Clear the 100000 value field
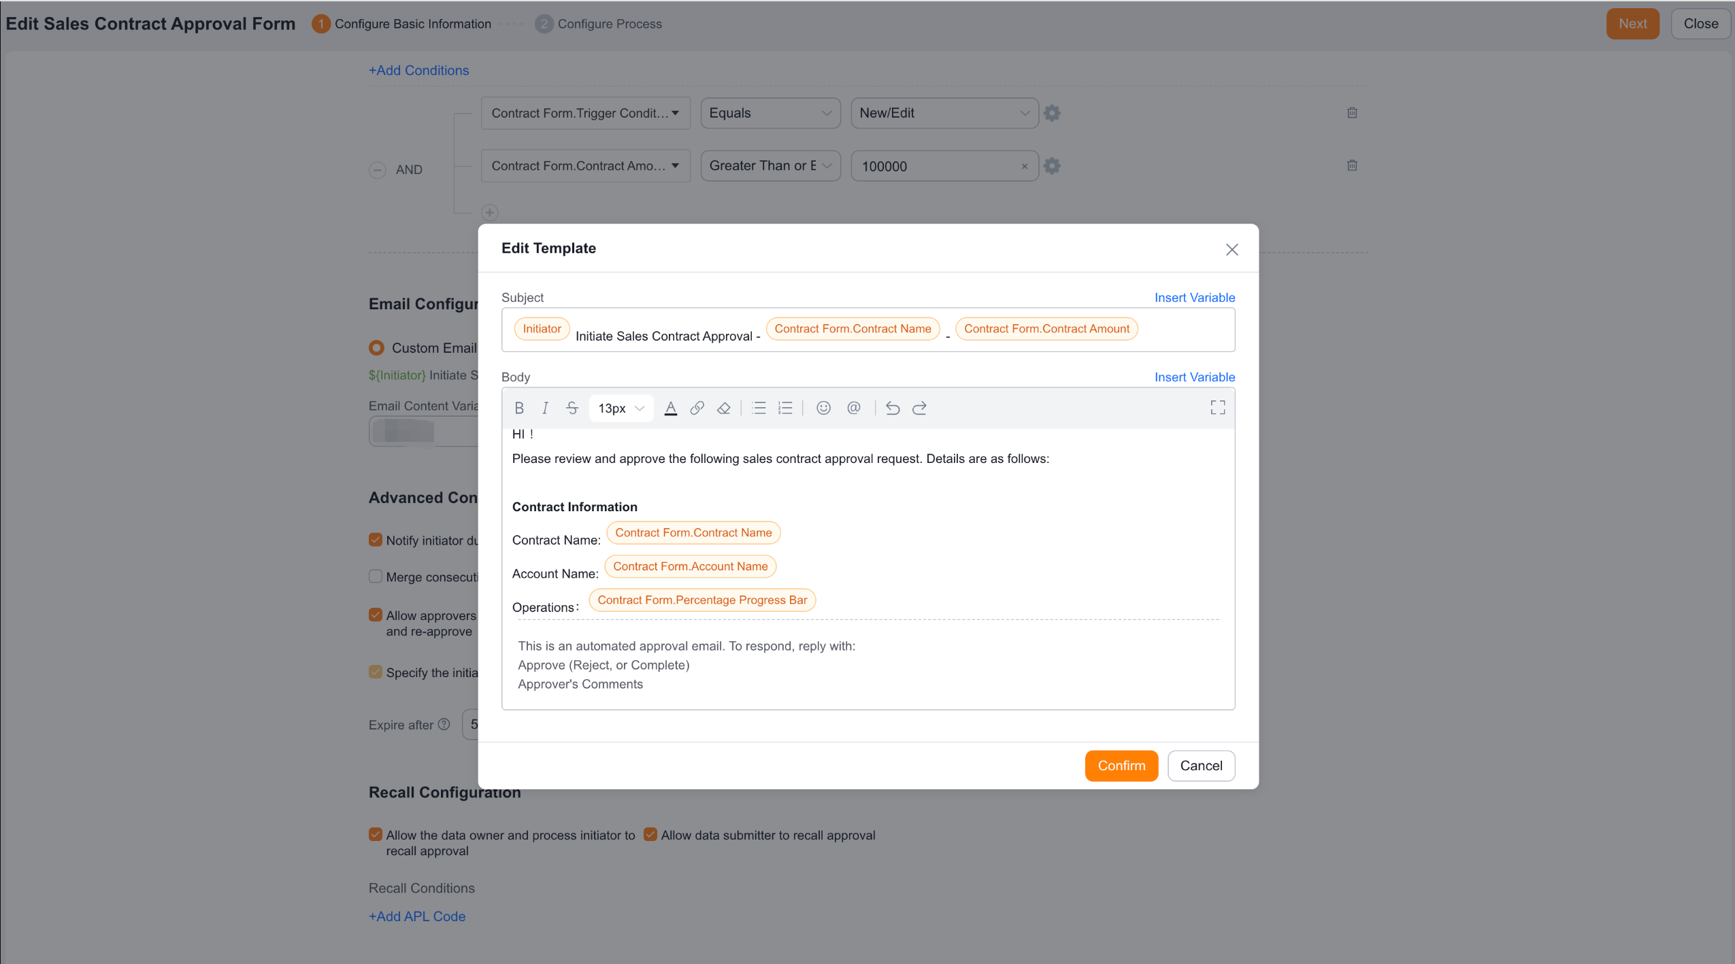The height and width of the screenshot is (964, 1735). pyautogui.click(x=1024, y=167)
